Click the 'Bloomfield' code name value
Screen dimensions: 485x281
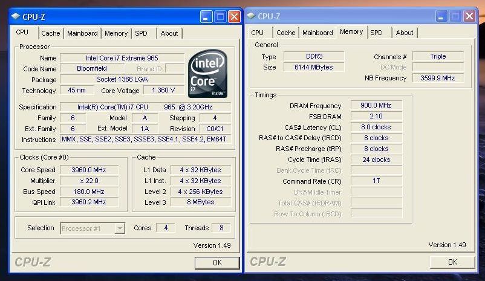point(92,69)
